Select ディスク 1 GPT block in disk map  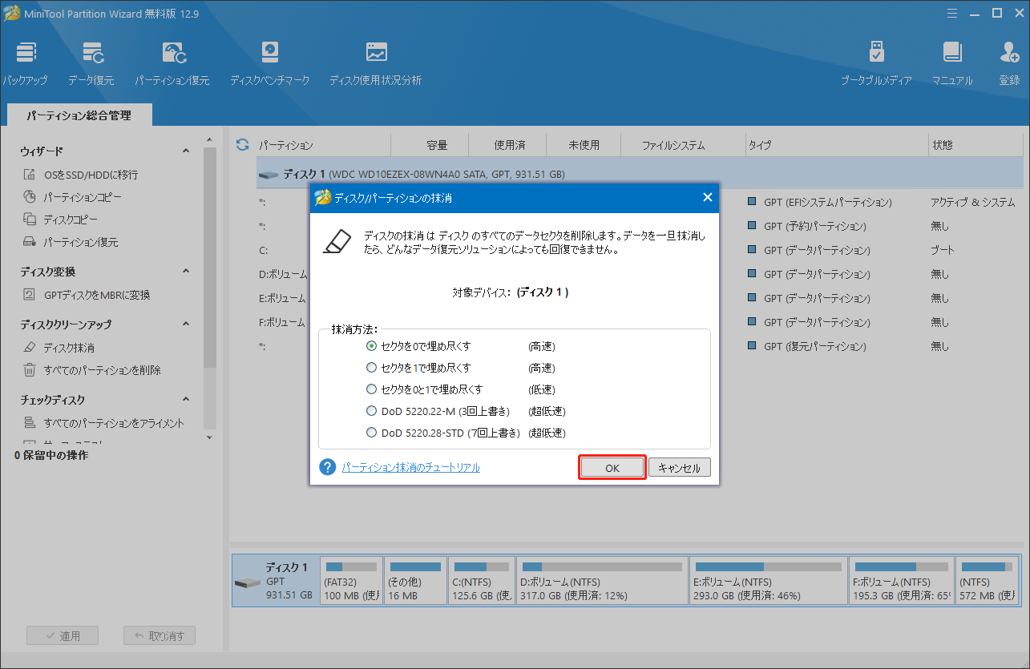pos(275,581)
